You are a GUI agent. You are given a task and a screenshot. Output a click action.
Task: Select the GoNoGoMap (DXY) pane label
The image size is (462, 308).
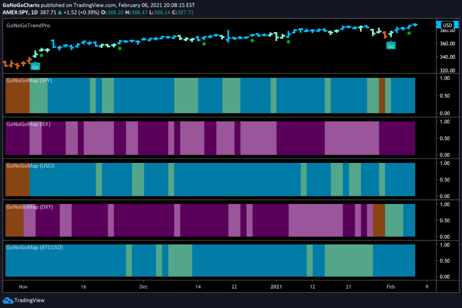[30, 207]
